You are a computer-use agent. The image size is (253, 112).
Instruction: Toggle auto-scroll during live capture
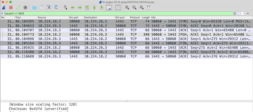click(x=109, y=8)
